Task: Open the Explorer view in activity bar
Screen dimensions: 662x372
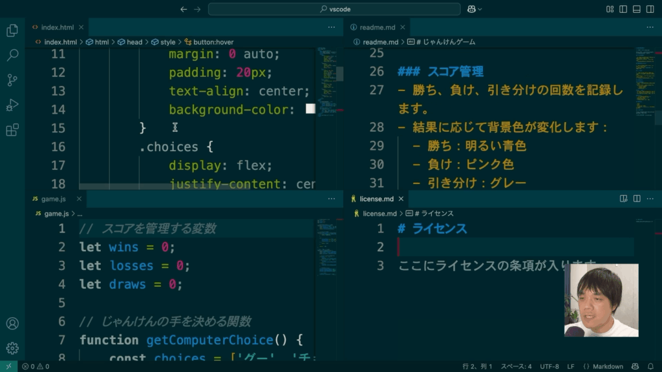Action: pyautogui.click(x=12, y=30)
